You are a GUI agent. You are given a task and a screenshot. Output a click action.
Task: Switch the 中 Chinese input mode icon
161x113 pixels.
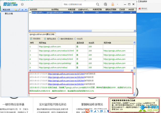(92, 111)
